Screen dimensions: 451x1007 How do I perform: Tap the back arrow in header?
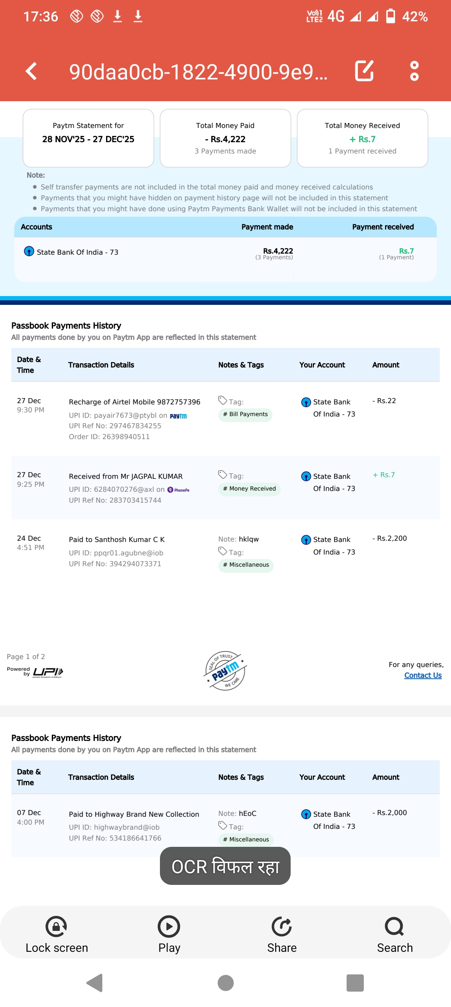coord(32,71)
